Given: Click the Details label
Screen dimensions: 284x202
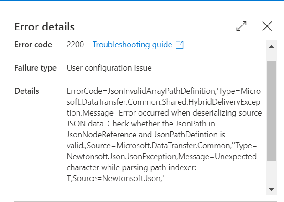Looking at the screenshot, I should [x=27, y=91].
